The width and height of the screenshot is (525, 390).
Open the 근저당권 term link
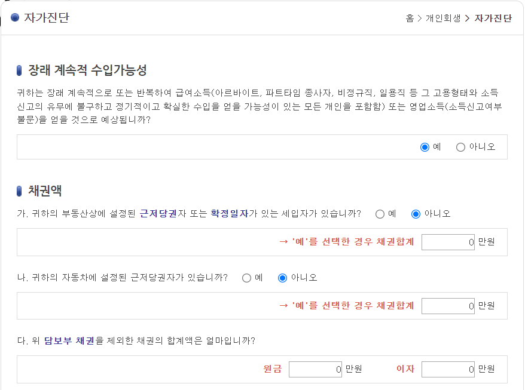(158, 213)
